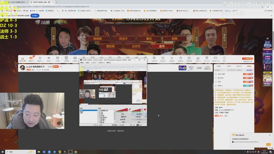274x154 pixels.
Task: Switch to the 在线榜 tab in chat panel
Action: coord(219,66)
